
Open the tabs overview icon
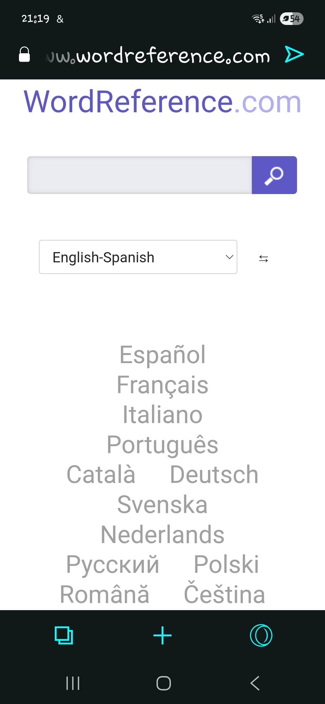click(64, 635)
